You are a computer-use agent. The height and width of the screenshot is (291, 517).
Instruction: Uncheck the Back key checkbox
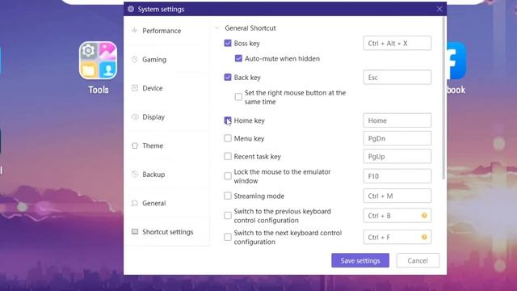coord(228,78)
